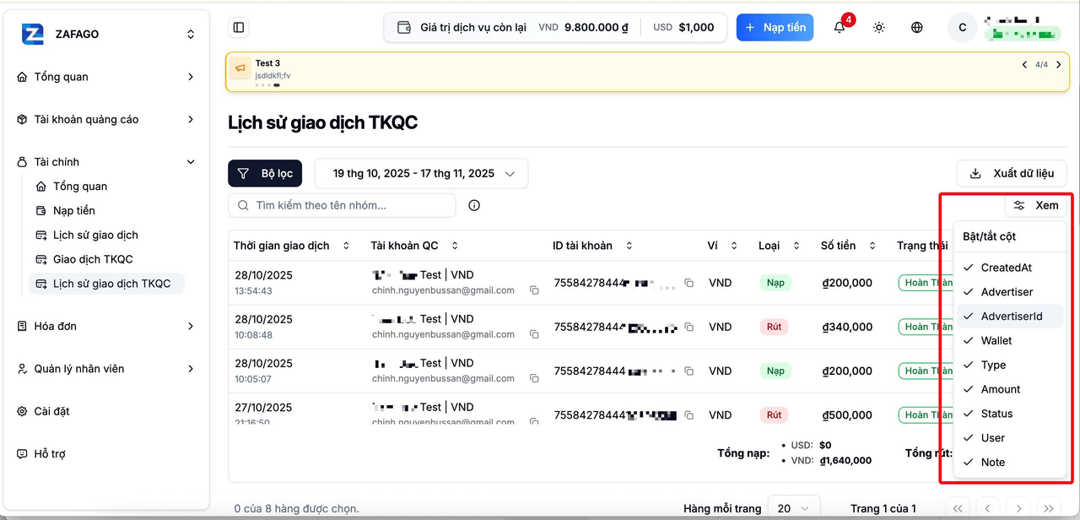The width and height of the screenshot is (1080, 520).
Task: Copy account ID in ₫500,000 row
Action: 689,415
